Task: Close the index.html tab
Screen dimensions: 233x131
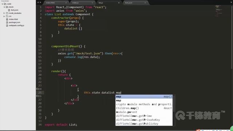Action: [x=66, y=3]
